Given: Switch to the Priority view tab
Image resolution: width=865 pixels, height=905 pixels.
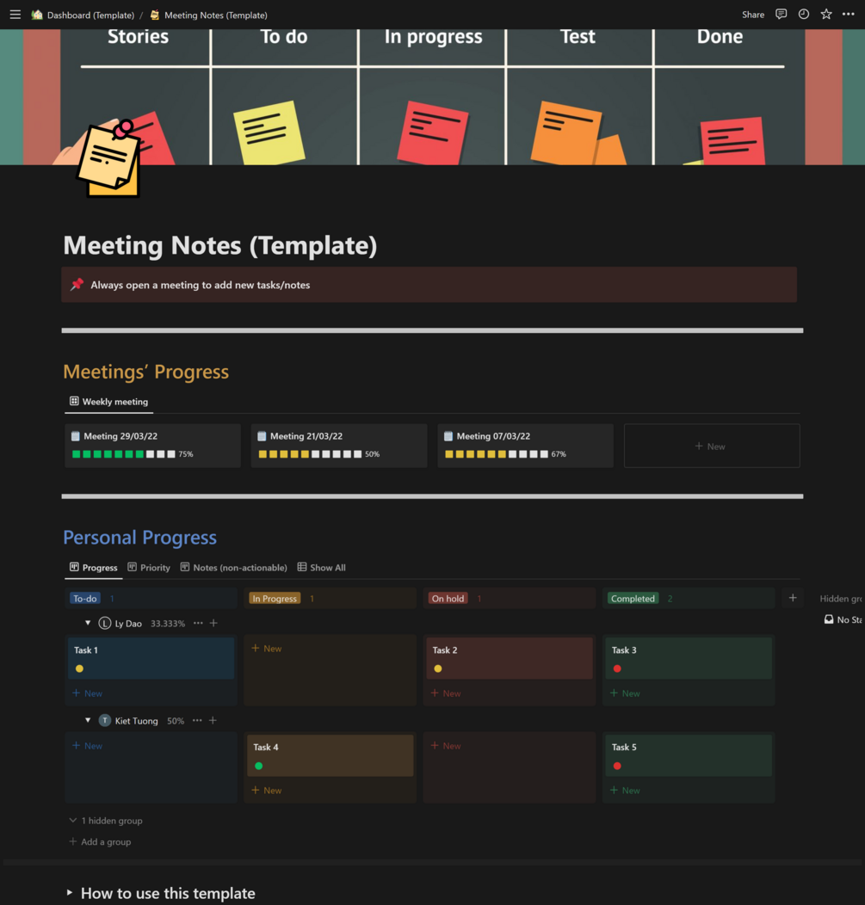Looking at the screenshot, I should pos(155,567).
